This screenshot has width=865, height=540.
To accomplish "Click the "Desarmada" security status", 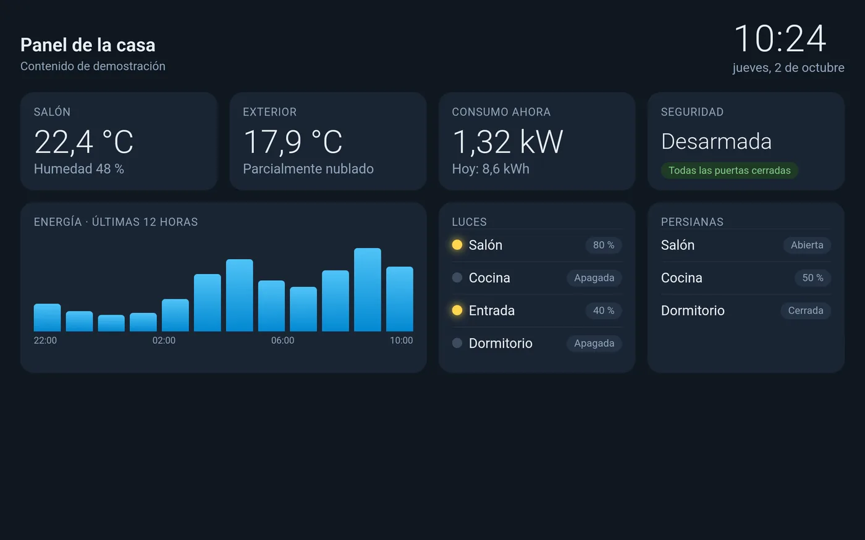I will click(x=717, y=142).
